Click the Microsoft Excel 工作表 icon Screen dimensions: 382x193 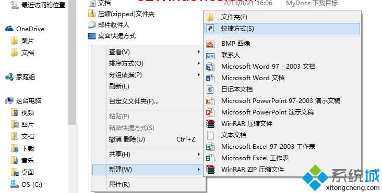pos(210,158)
